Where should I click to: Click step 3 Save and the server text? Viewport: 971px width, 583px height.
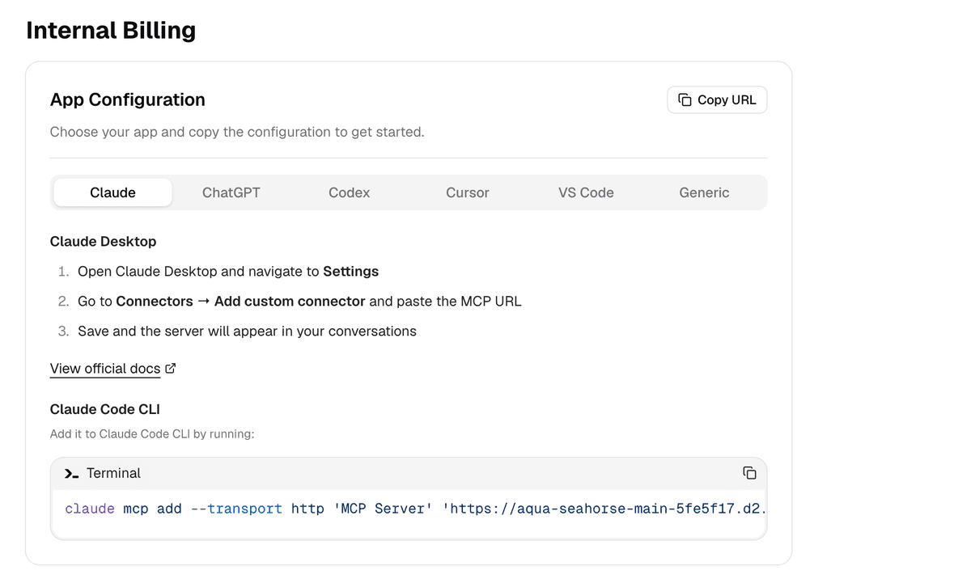[247, 332]
